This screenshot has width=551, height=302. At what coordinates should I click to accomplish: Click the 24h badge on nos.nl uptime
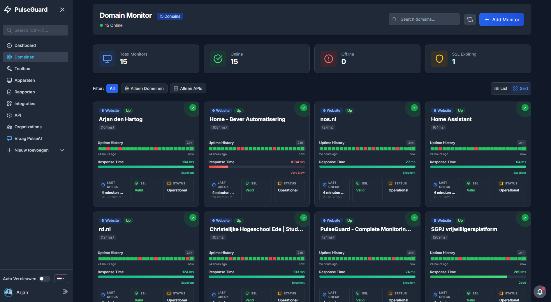[411, 143]
